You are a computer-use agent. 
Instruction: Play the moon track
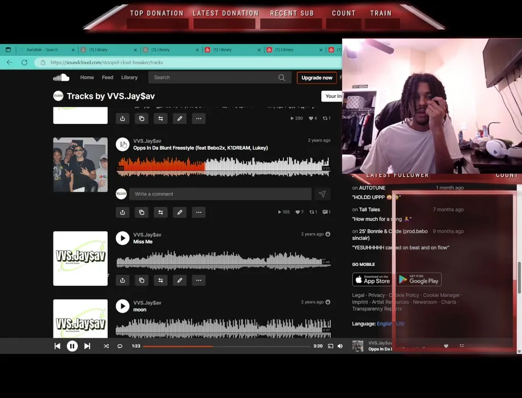click(x=123, y=306)
